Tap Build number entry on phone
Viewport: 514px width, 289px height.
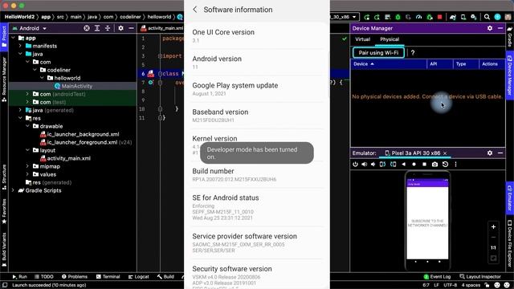[257, 175]
